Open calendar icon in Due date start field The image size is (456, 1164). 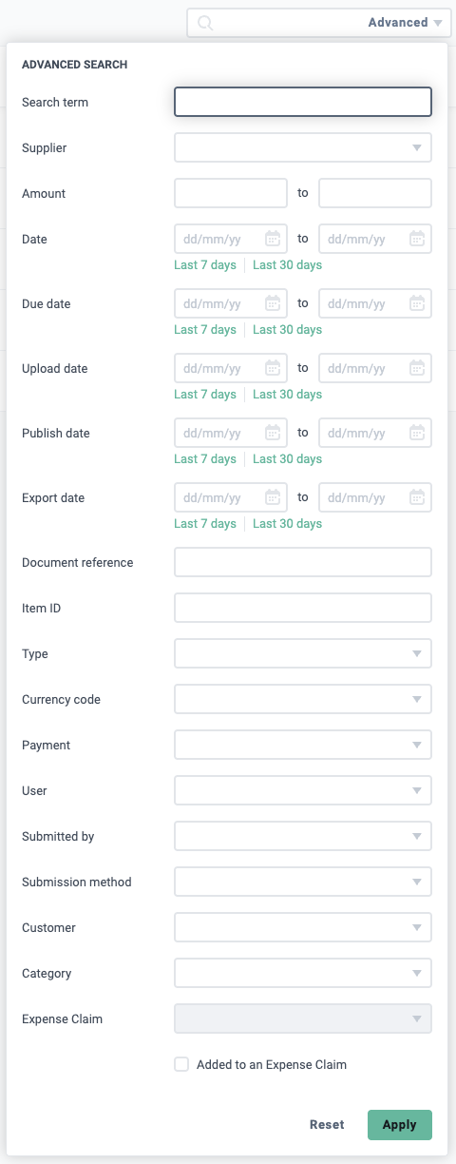(x=273, y=303)
